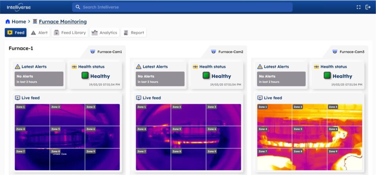Screen dimensions: 376x175
Task: Click Furnace-Cam2 Latest Alerts warning icon
Action: [x=138, y=67]
